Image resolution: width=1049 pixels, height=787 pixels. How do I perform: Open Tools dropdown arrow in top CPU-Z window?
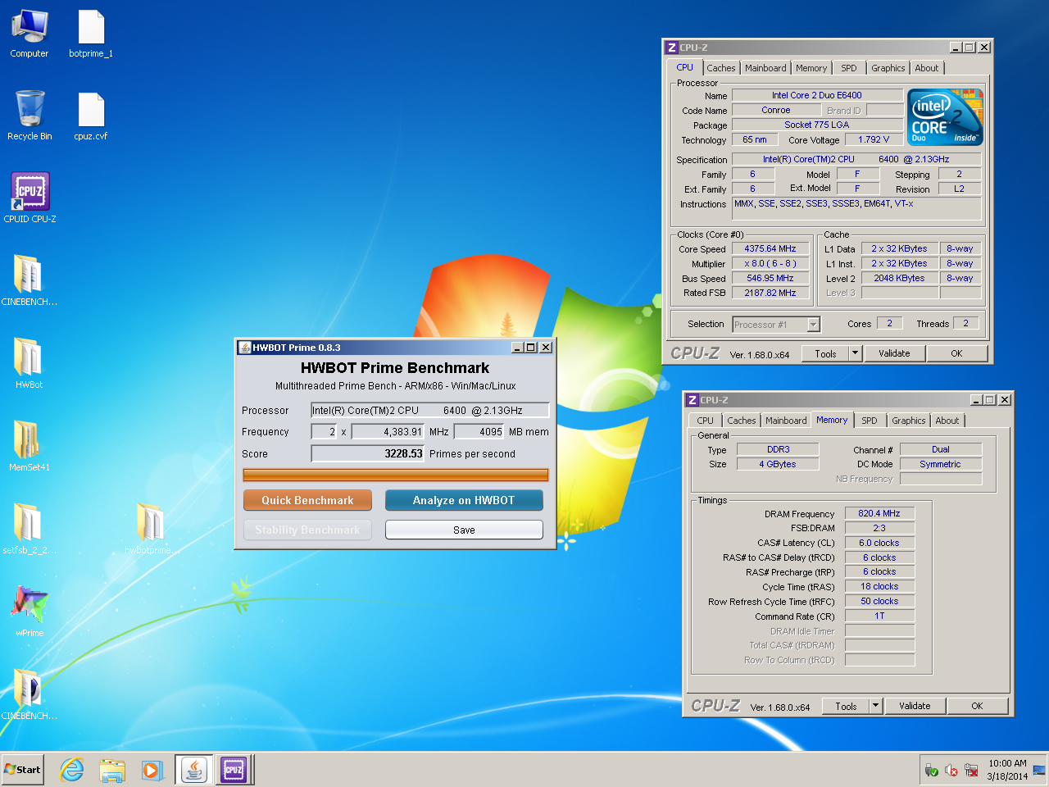coord(855,353)
